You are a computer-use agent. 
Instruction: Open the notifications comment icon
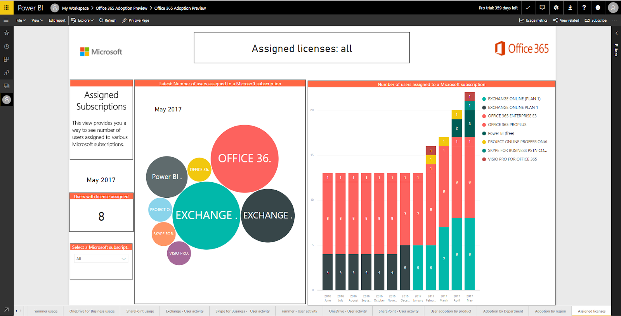(542, 7)
